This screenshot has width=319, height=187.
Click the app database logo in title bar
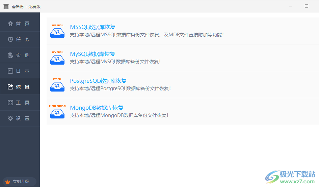pyautogui.click(x=6, y=6)
